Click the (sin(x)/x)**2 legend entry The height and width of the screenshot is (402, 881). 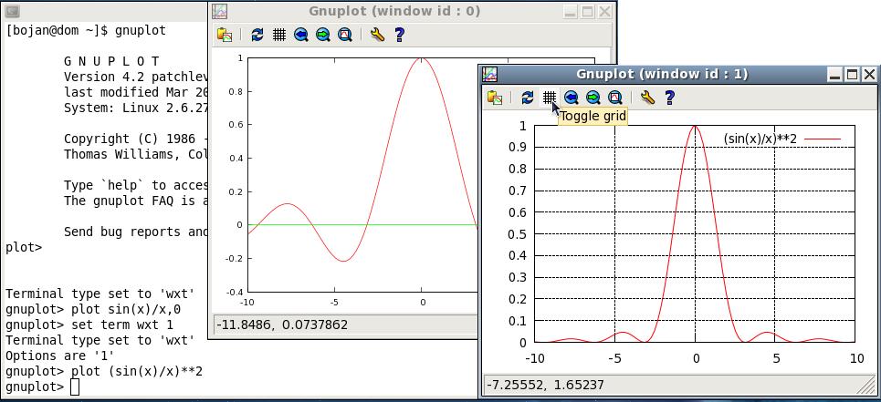782,139
